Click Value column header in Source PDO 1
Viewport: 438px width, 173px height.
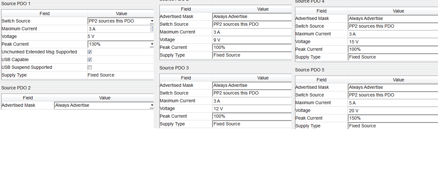pos(121,14)
